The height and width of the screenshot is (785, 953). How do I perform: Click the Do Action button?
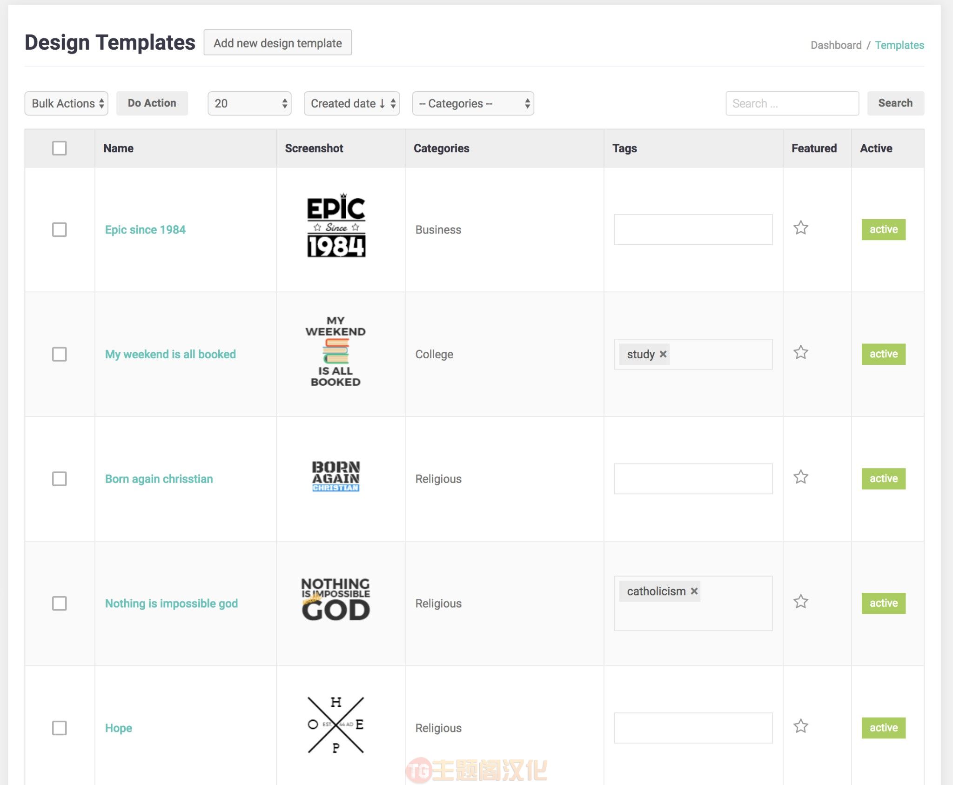pyautogui.click(x=152, y=103)
